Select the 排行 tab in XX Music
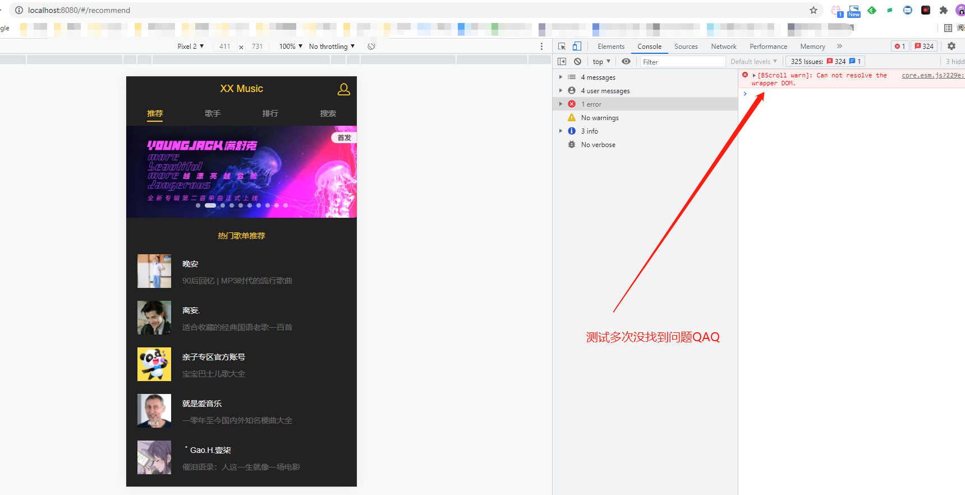The image size is (965, 495). pyautogui.click(x=270, y=113)
